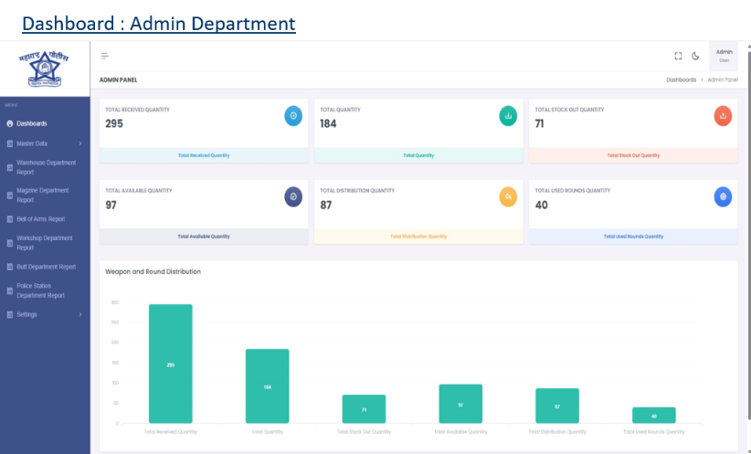Click the ADMIN PANEL heading
Image resolution: width=751 pixels, height=454 pixels.
pos(118,80)
